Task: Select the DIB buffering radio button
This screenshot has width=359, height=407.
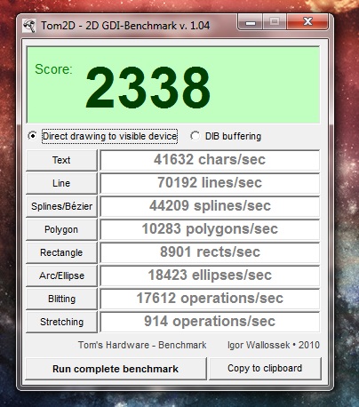Action: [x=195, y=136]
